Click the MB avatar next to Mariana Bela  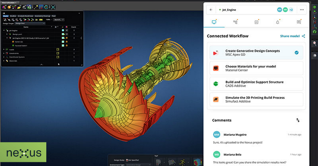click(217, 155)
